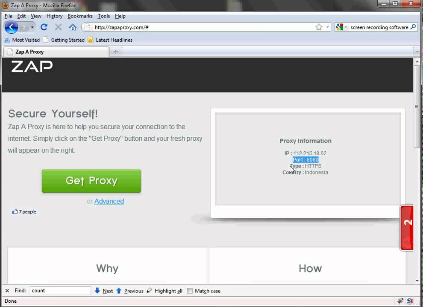Find Previous match button
The height and width of the screenshot is (307, 423).
point(130,290)
